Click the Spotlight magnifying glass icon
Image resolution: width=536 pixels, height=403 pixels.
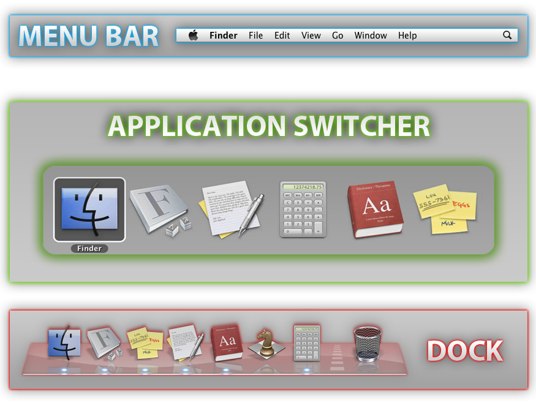[507, 35]
